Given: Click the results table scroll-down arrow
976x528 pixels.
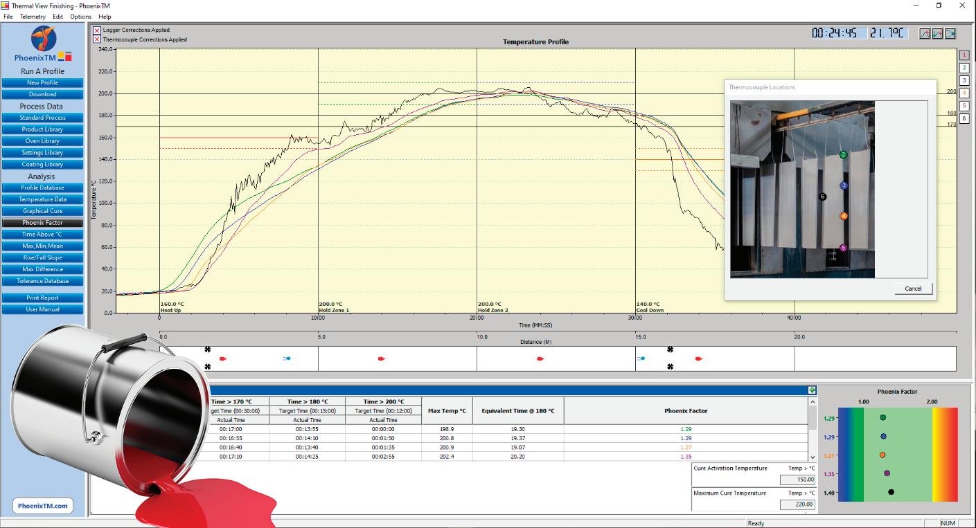Looking at the screenshot, I should point(813,457).
